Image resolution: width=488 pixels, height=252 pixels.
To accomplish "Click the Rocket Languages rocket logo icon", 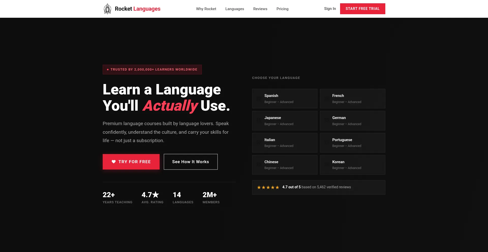I will coord(108,9).
